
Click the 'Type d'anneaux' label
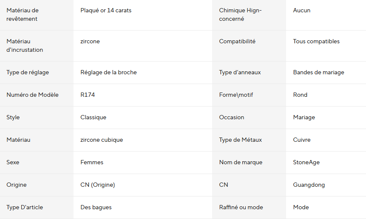point(240,73)
